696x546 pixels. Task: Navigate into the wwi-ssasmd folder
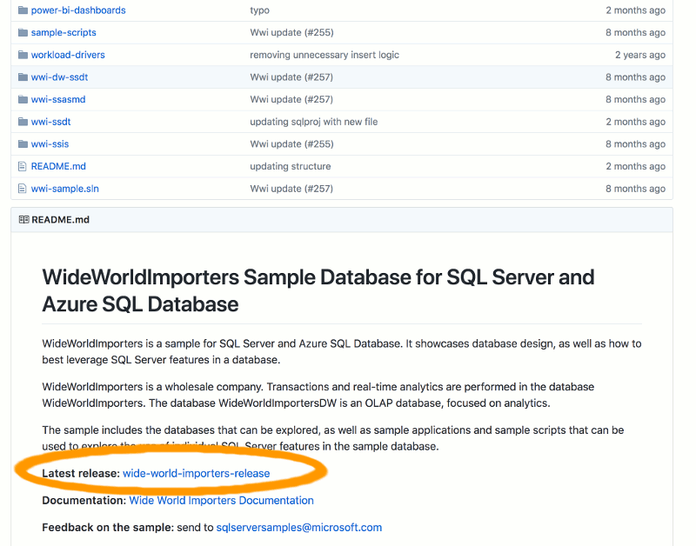pos(58,99)
